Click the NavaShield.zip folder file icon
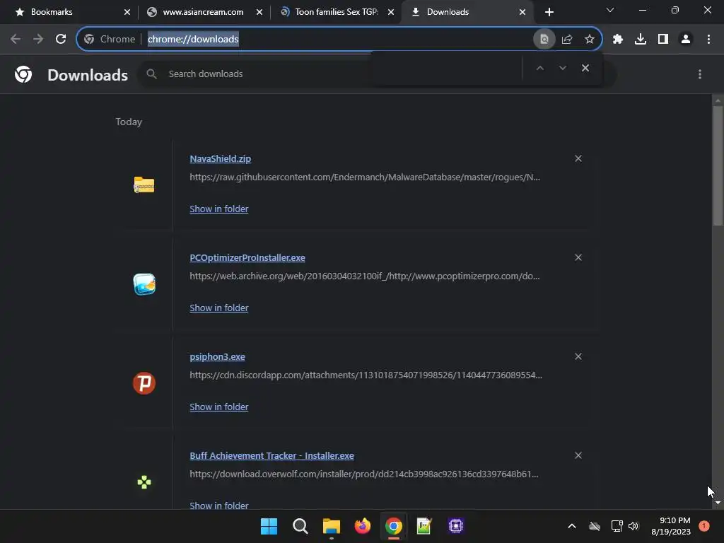Viewport: 724px width, 543px height. 144,185
